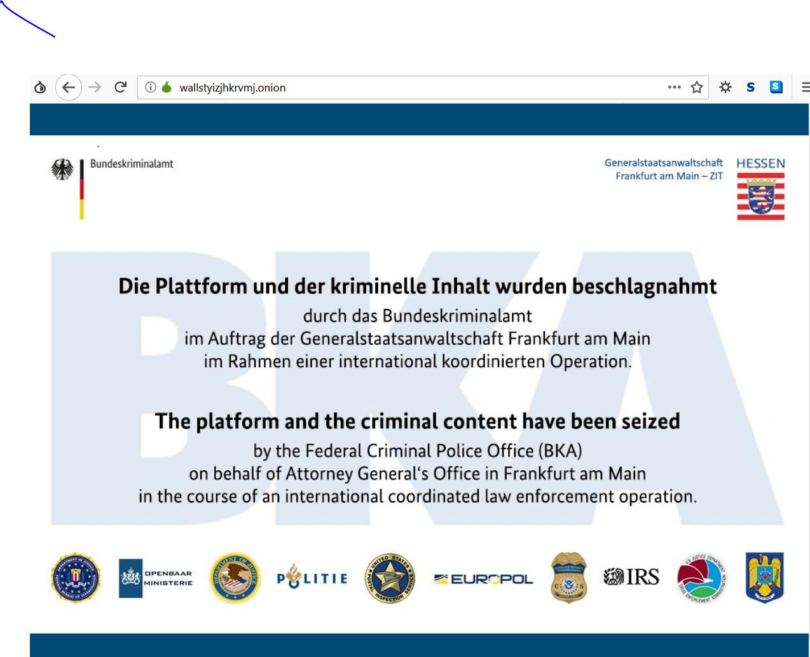Screen dimensions: 810x657
Task: Click the Politie logo
Action: (x=312, y=577)
